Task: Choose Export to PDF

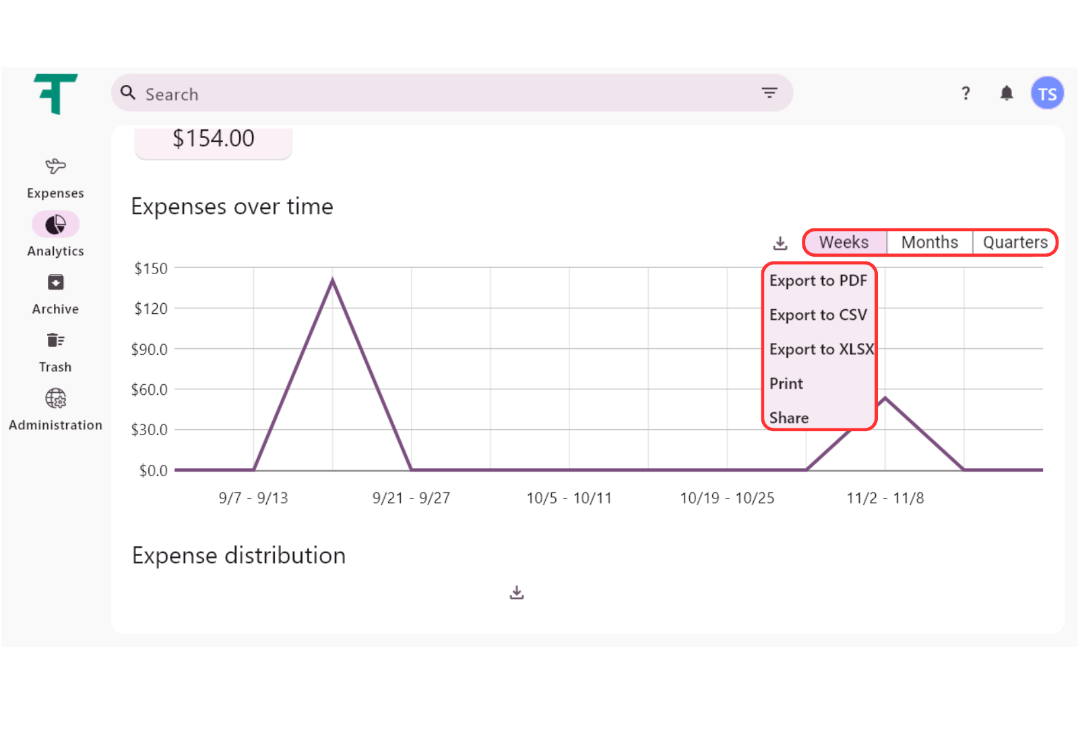Action: (x=818, y=281)
